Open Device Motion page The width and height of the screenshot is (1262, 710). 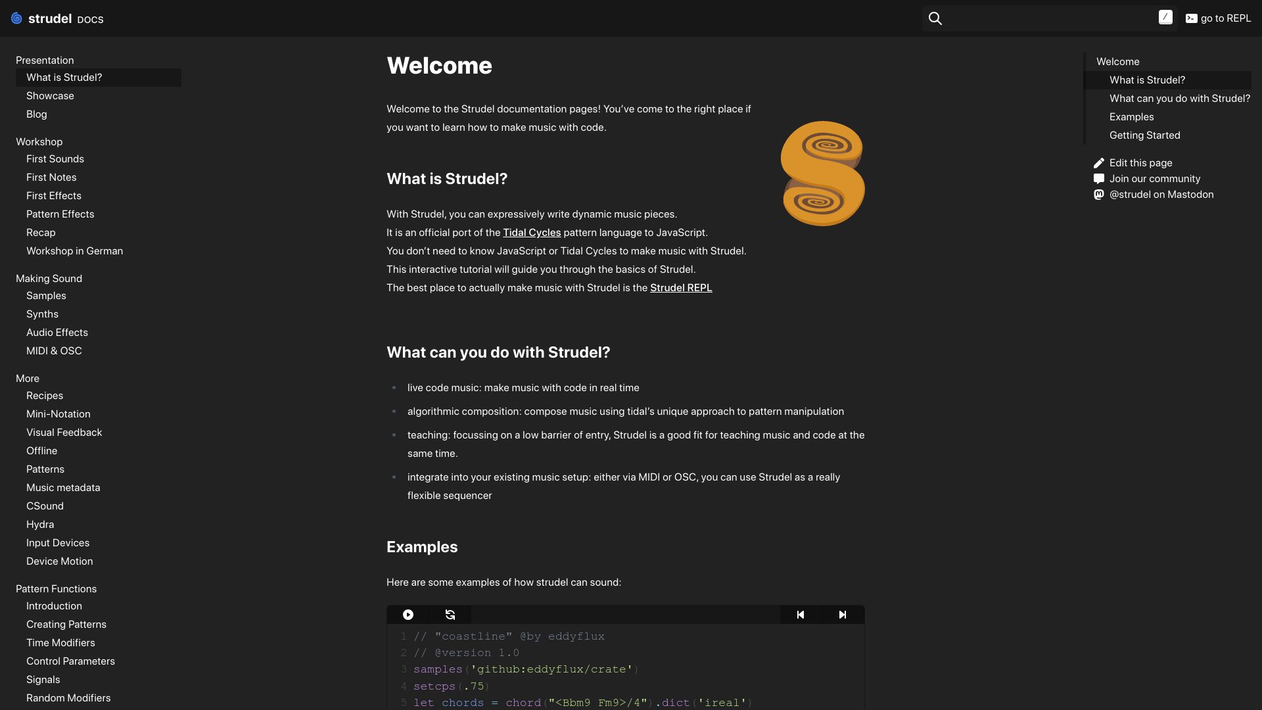pyautogui.click(x=59, y=561)
